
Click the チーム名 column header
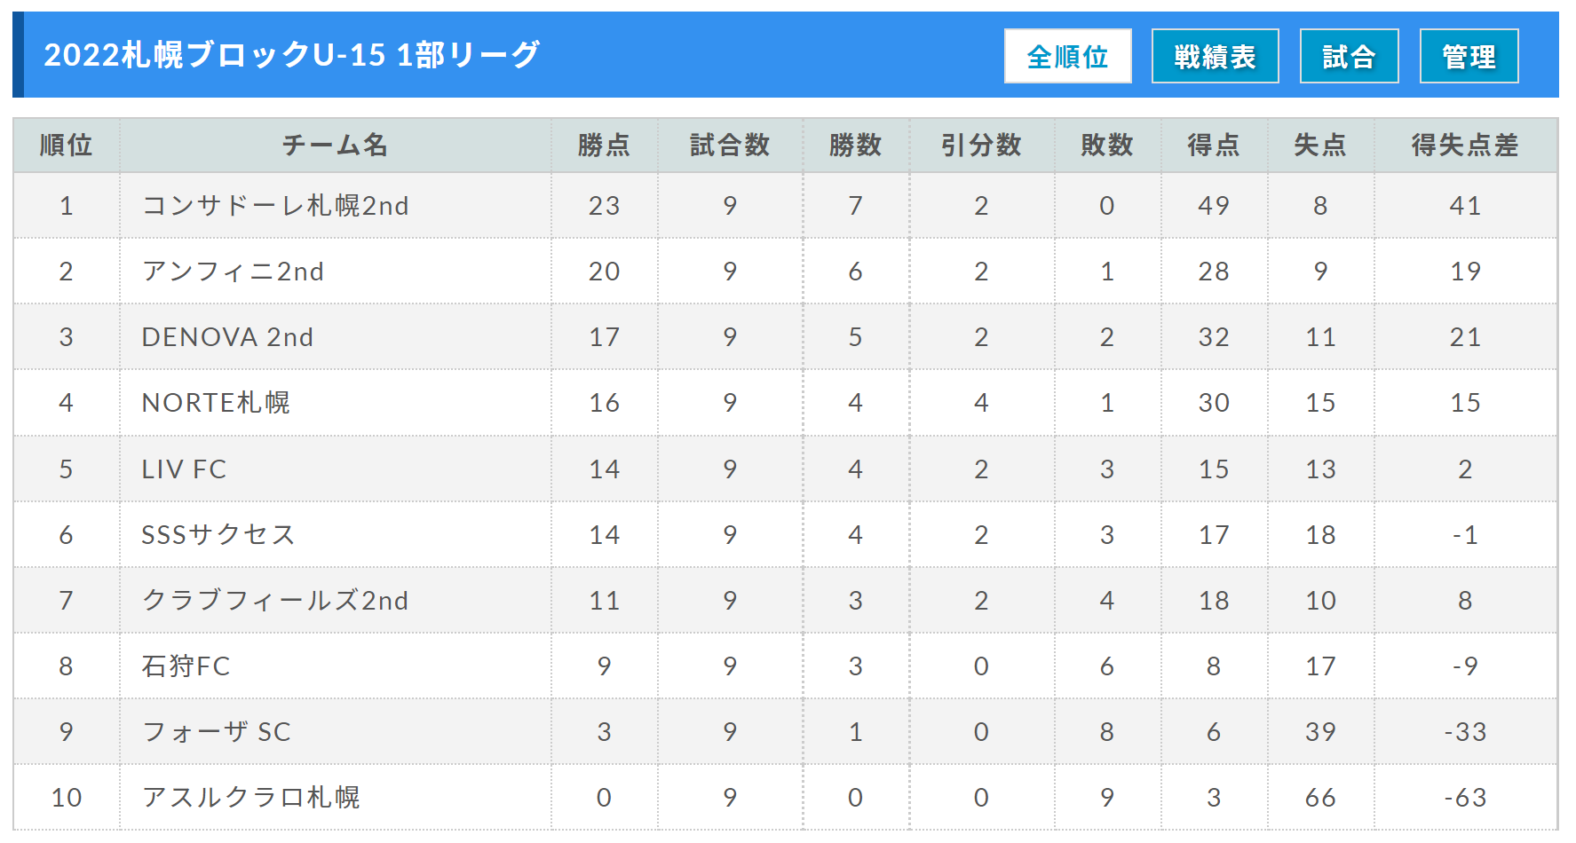click(x=335, y=145)
